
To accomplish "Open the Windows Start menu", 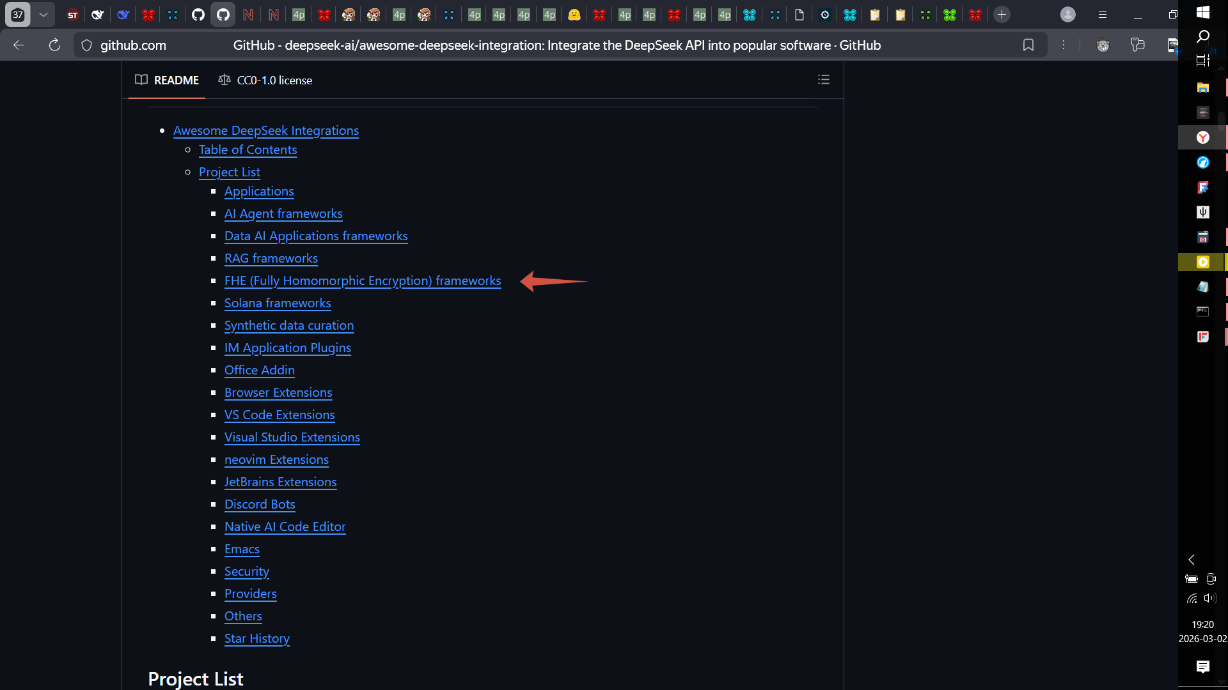I will (x=1202, y=12).
